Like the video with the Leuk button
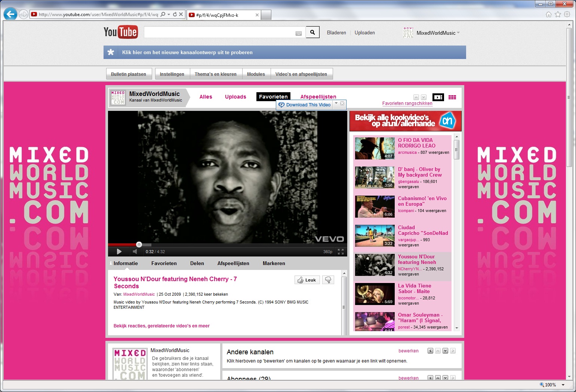576x392 pixels. click(x=307, y=280)
